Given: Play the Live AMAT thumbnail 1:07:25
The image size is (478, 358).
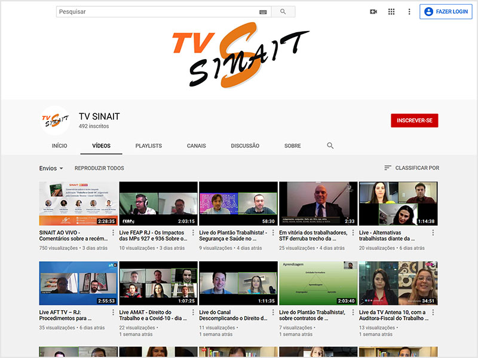Looking at the screenshot, I should pyautogui.click(x=158, y=283).
